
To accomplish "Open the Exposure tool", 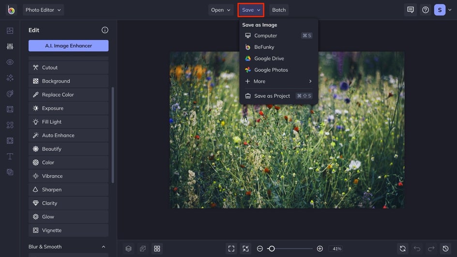I will [x=68, y=108].
